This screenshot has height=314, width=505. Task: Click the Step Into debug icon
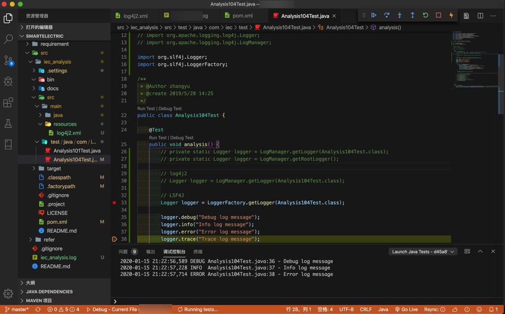399,16
